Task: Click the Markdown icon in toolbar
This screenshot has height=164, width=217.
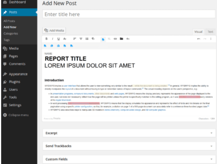Action: click(x=109, y=39)
